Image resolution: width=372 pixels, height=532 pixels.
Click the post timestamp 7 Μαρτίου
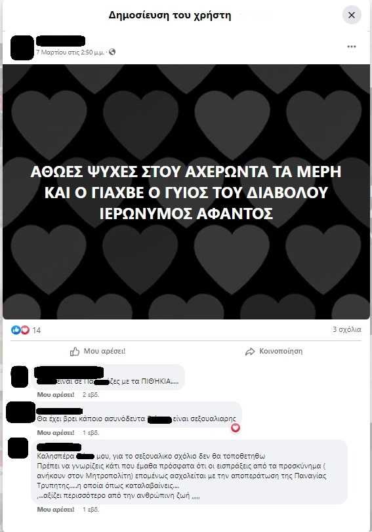pos(70,52)
